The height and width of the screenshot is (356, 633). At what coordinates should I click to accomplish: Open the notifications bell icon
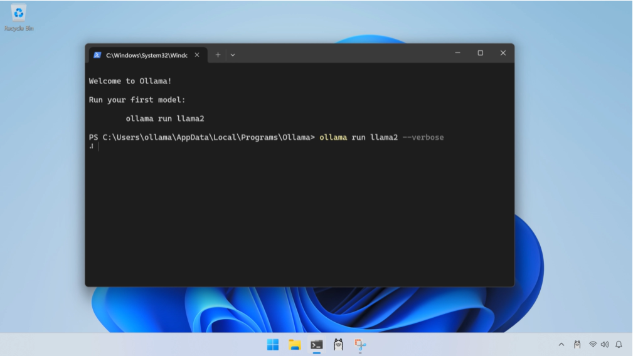pos(619,344)
